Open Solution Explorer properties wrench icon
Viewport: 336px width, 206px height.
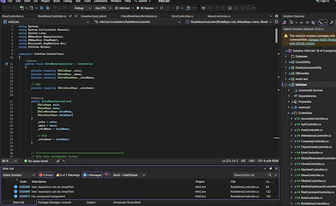click(332, 23)
